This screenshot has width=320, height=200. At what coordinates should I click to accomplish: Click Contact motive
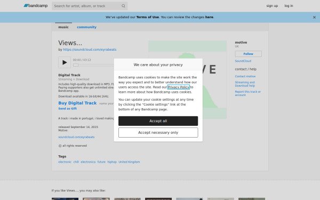[x=245, y=76]
